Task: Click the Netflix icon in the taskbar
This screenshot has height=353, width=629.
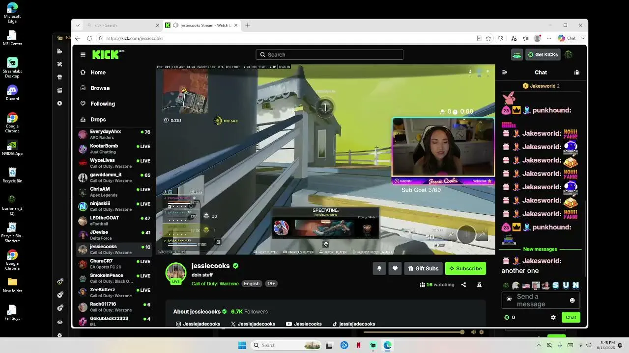Action: coord(359,345)
